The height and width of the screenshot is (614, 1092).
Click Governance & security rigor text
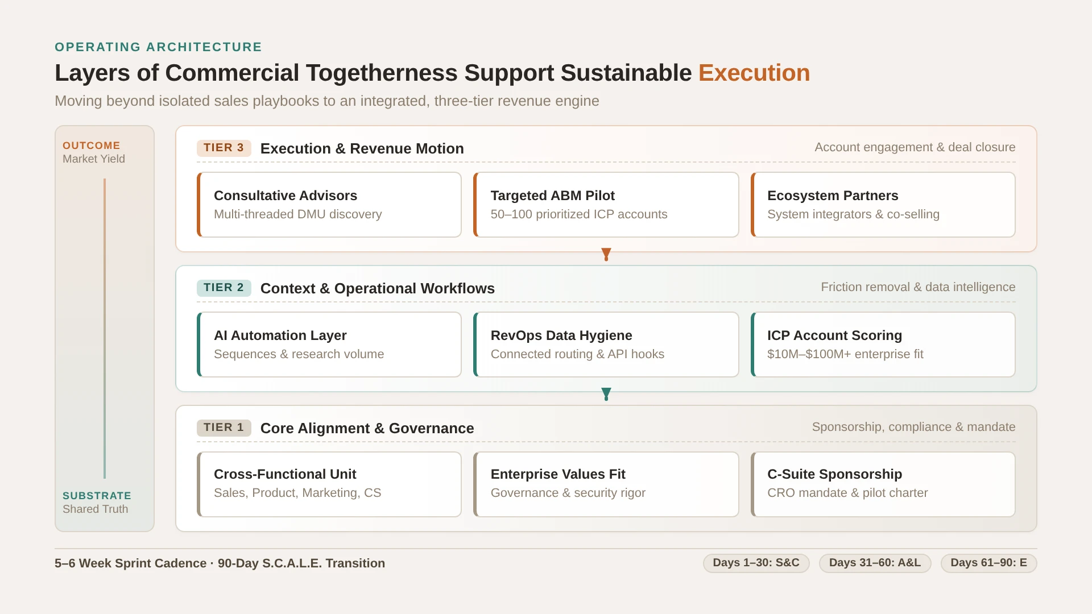(568, 493)
